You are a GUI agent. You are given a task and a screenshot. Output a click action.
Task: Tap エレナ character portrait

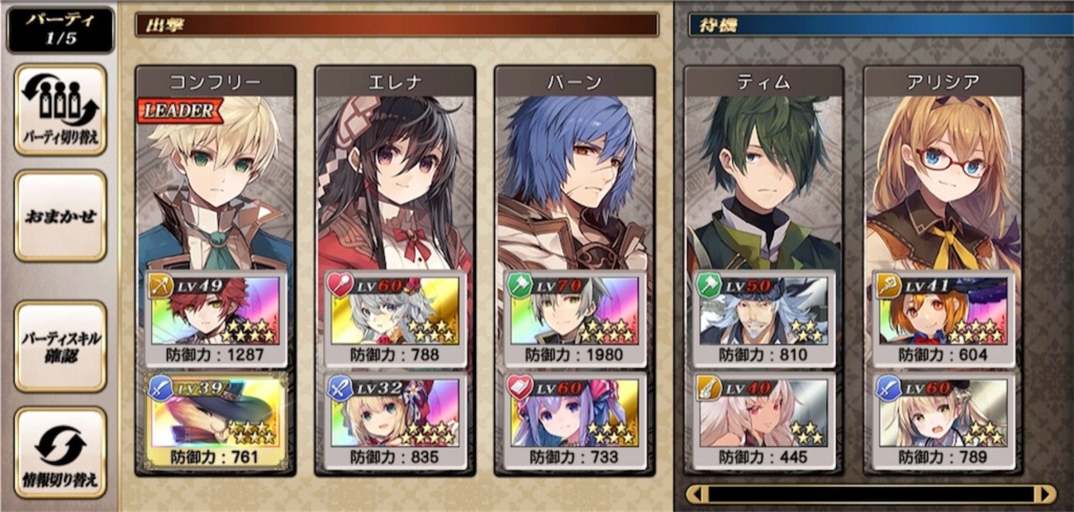(x=394, y=183)
